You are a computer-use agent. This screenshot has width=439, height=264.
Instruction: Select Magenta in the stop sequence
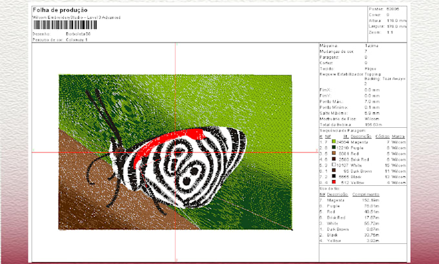pos(359,142)
